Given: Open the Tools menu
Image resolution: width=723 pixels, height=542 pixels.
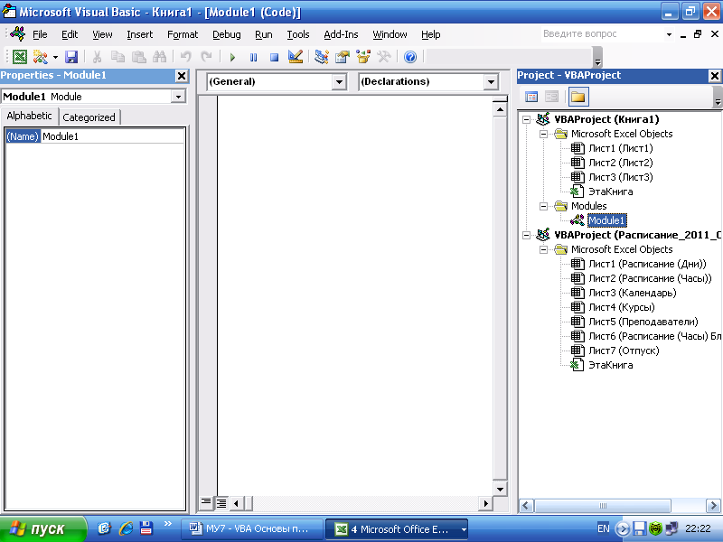Looking at the screenshot, I should [x=298, y=34].
